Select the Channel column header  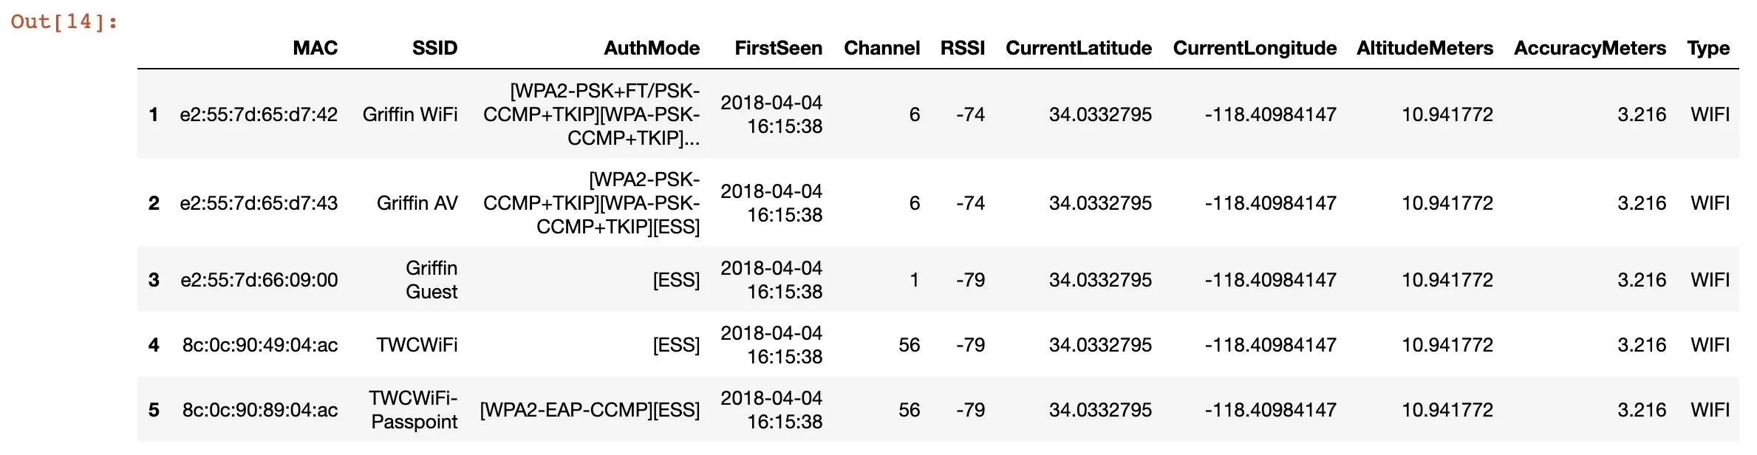point(881,49)
